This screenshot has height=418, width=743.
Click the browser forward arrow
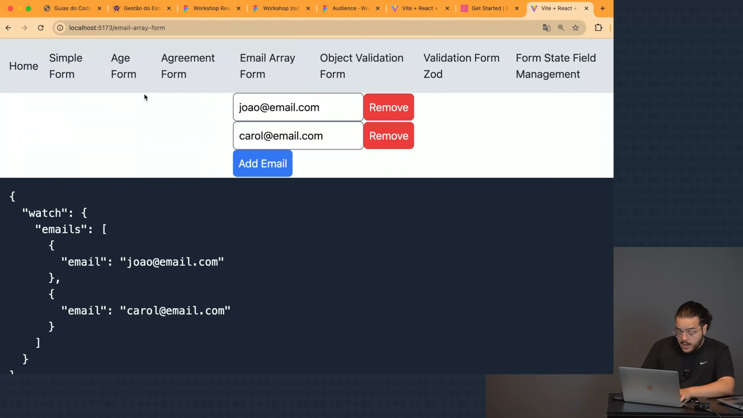coord(24,28)
